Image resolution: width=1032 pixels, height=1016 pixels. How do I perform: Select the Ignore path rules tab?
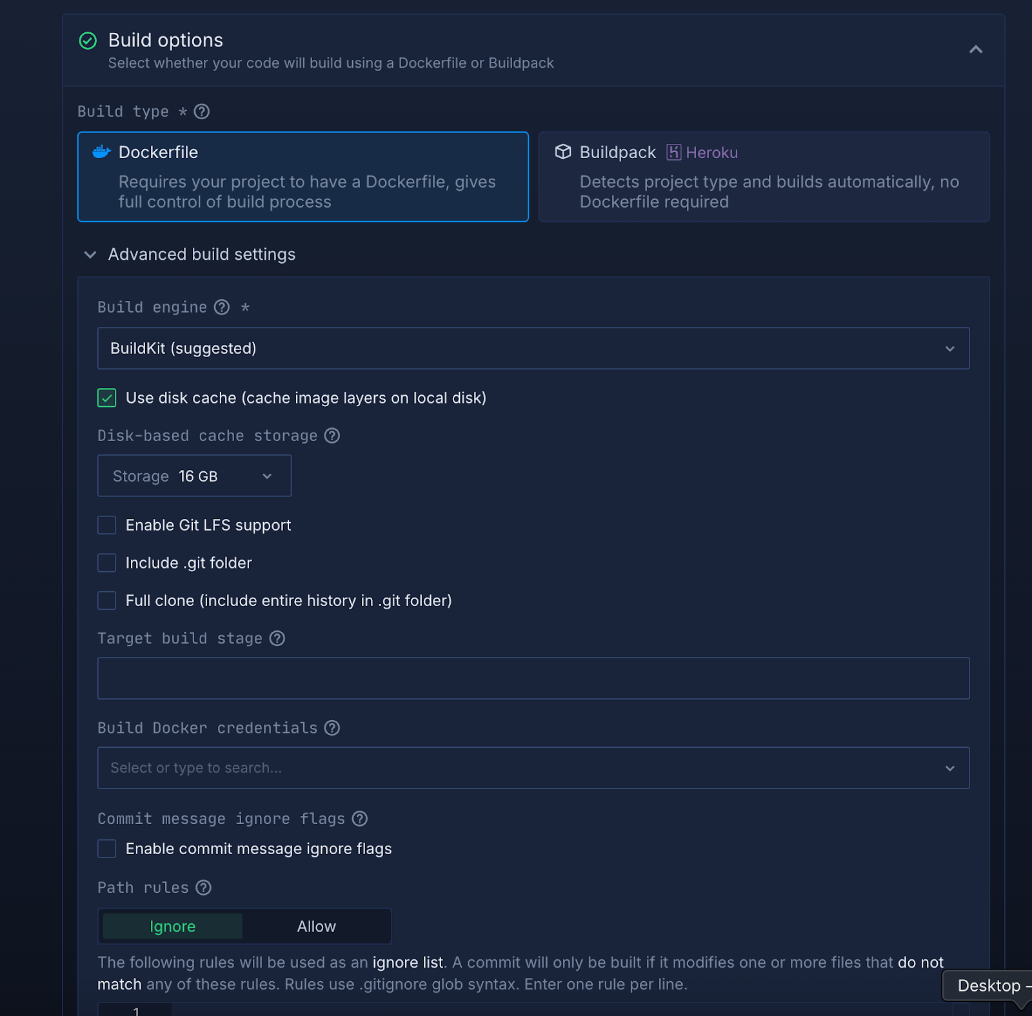(x=173, y=926)
